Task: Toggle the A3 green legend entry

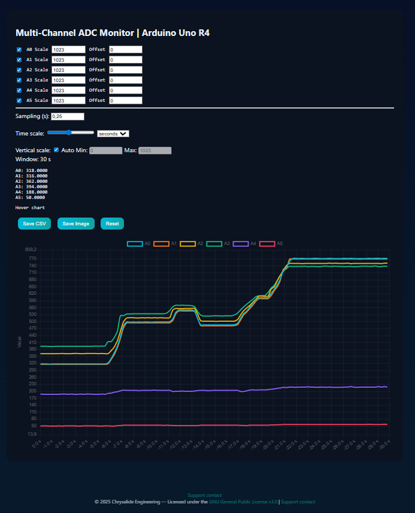Action: coord(214,244)
